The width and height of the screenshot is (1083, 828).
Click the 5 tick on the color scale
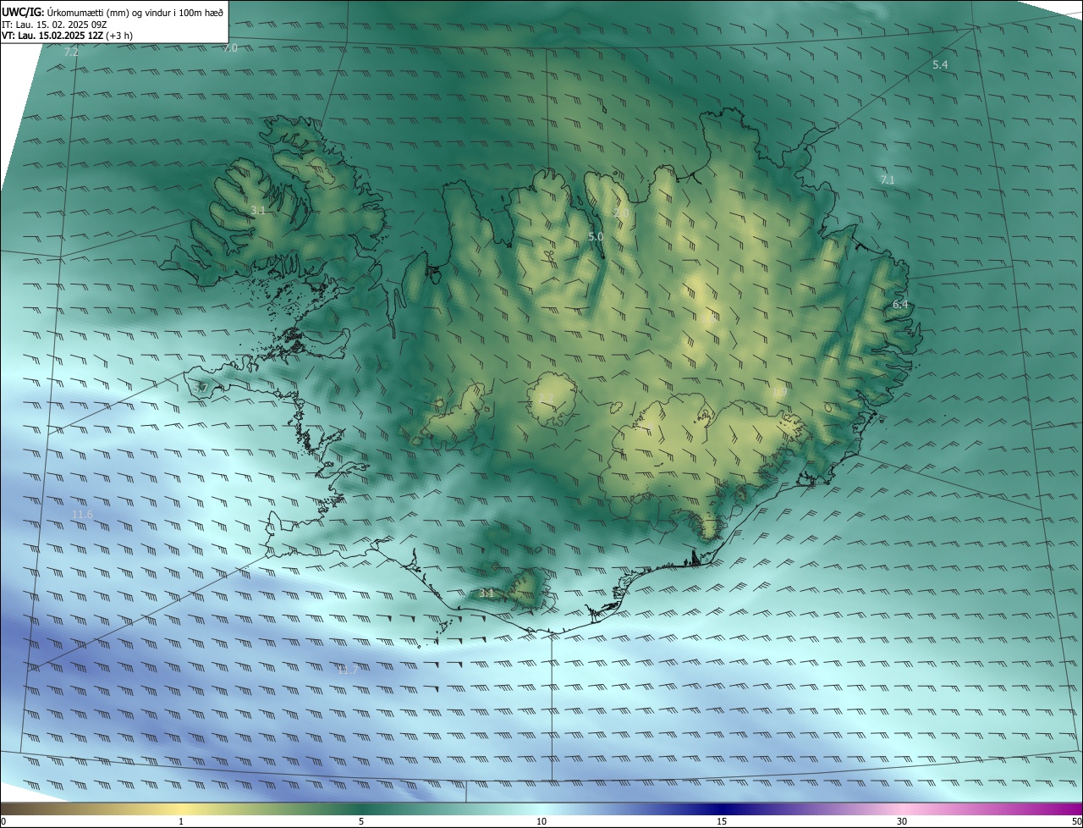(x=361, y=821)
